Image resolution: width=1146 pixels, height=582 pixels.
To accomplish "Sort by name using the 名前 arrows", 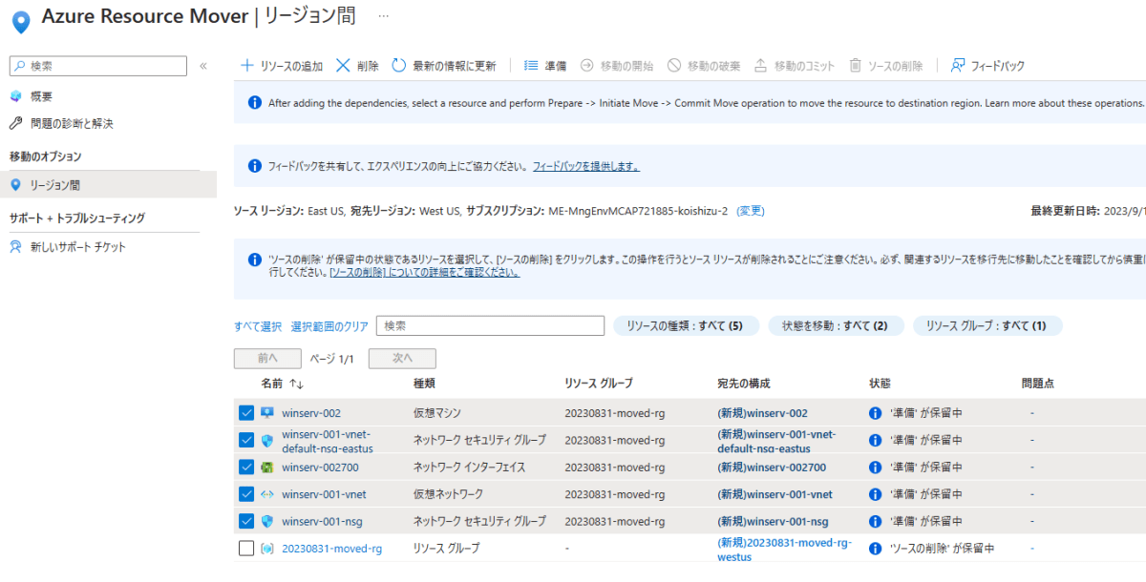I will (296, 384).
